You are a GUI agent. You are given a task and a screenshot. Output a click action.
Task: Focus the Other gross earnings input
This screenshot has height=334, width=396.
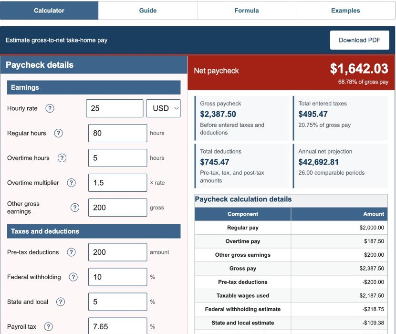click(118, 208)
